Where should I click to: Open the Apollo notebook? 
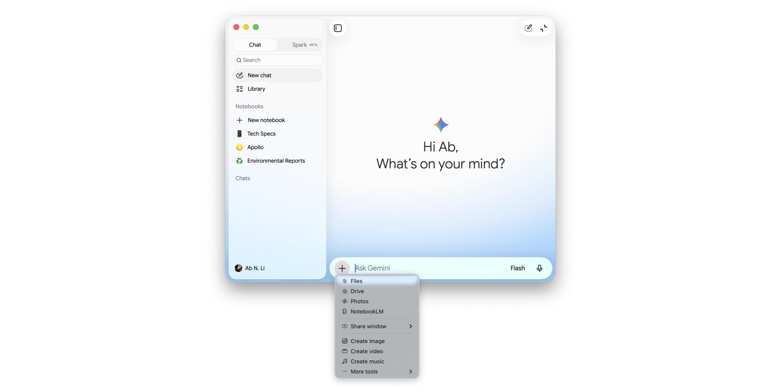[x=277, y=147]
